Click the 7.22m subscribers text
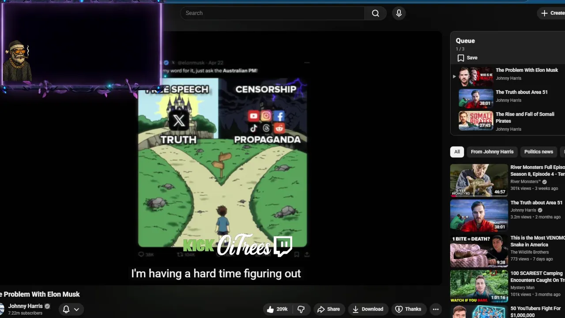 [25, 313]
